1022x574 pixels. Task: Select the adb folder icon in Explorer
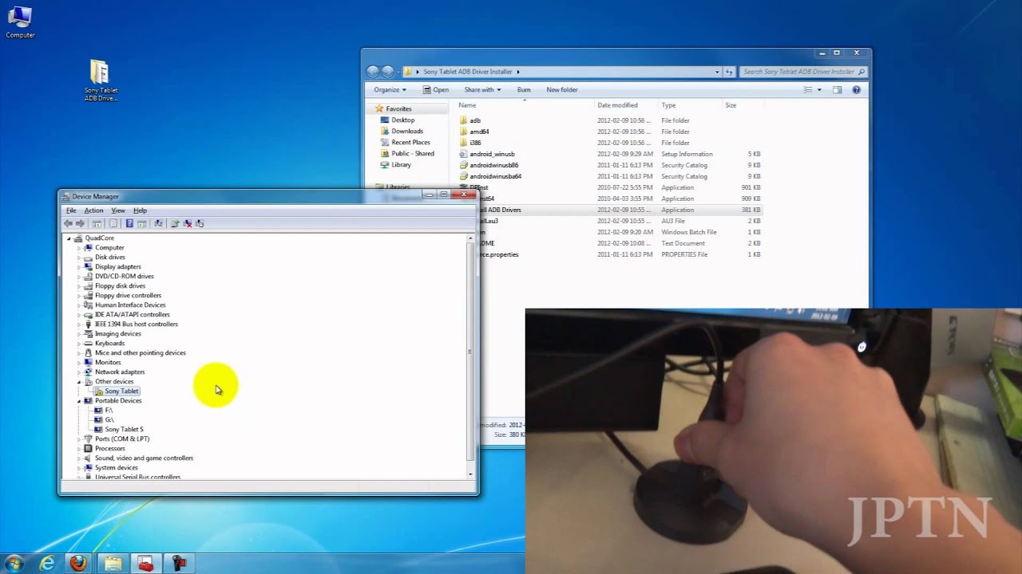463,120
